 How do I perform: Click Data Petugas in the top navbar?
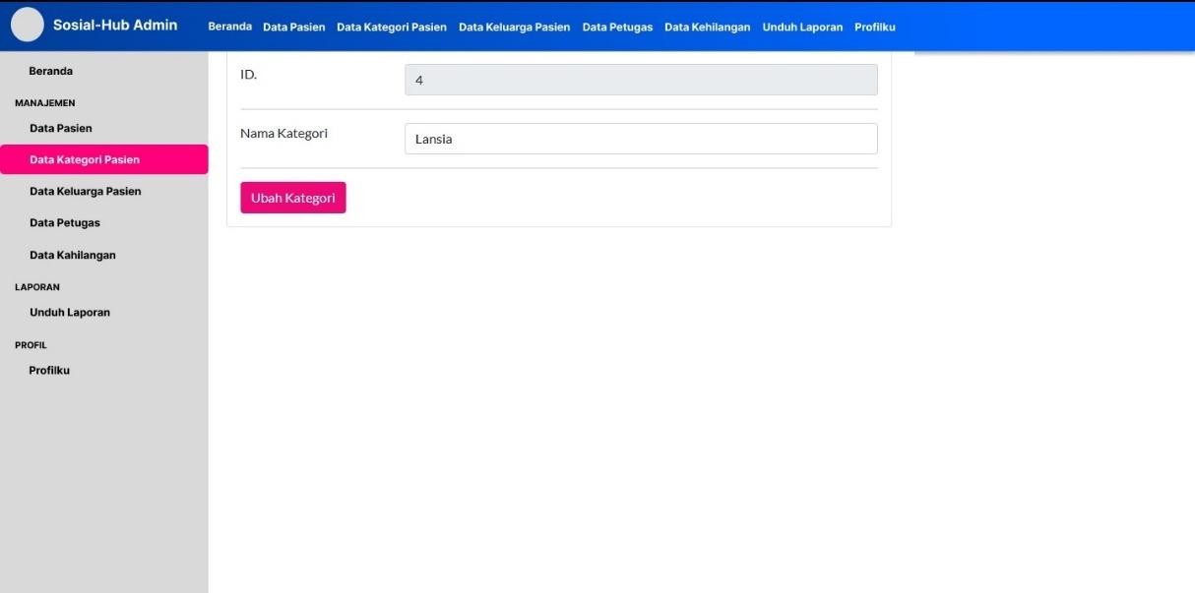pos(617,27)
